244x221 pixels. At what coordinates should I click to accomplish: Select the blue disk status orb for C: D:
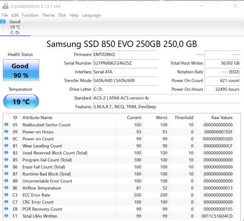(x=3, y=22)
